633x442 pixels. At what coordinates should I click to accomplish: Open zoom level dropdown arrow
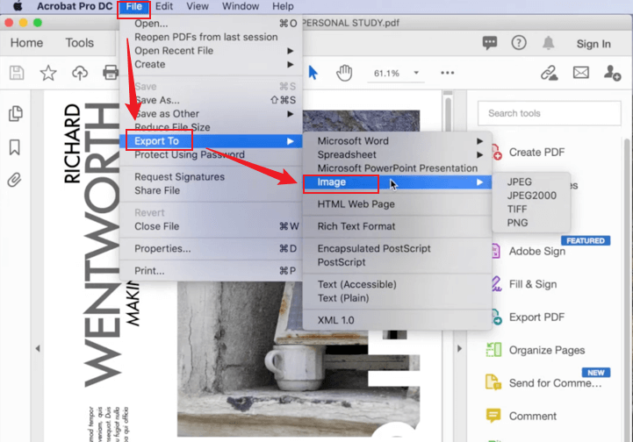pos(416,73)
